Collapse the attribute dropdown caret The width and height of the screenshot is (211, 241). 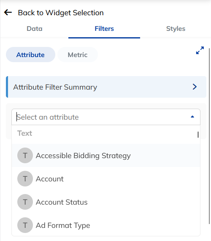point(192,117)
